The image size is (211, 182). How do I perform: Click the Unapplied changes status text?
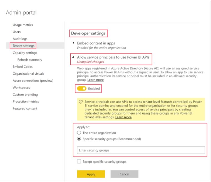pos(90,62)
